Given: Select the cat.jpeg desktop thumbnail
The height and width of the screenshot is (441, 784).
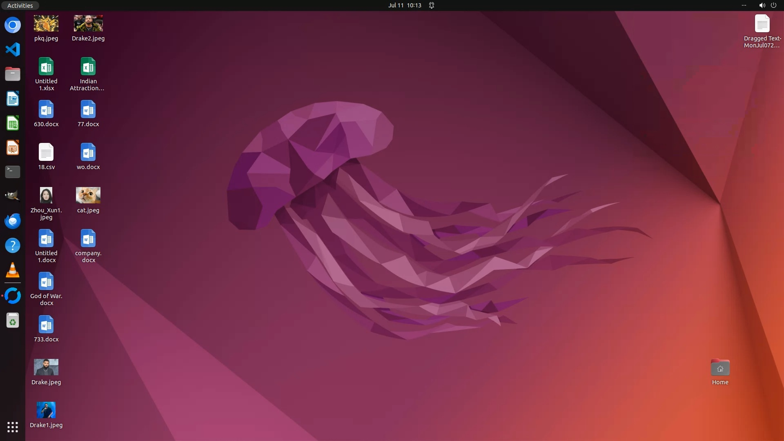Looking at the screenshot, I should click(88, 195).
